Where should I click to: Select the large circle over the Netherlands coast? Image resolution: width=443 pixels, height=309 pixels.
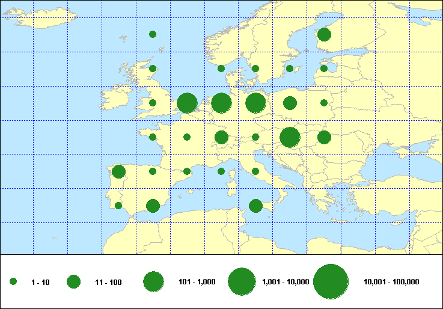(187, 103)
